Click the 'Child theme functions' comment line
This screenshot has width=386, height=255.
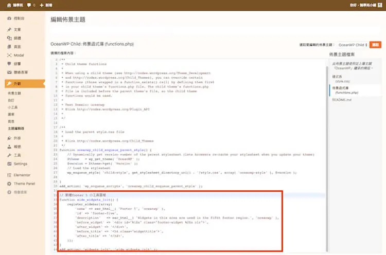tap(85, 64)
